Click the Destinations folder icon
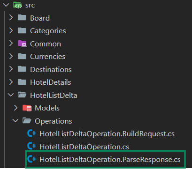 pos(22,69)
